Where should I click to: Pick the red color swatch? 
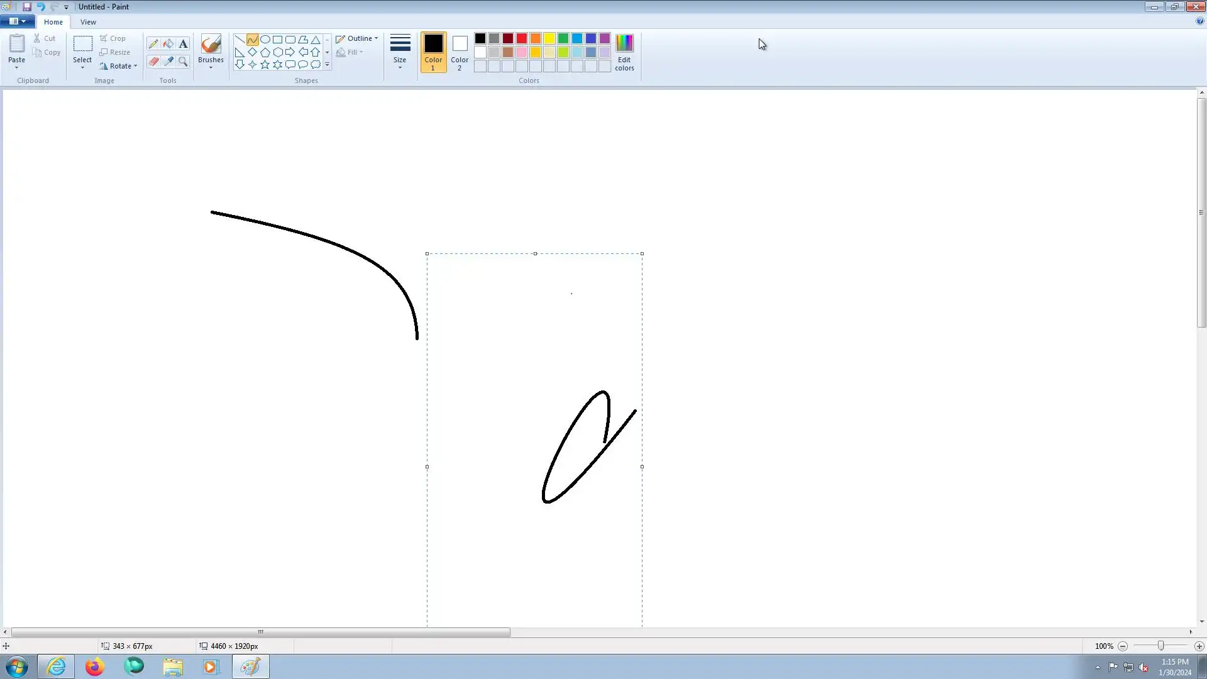click(522, 39)
